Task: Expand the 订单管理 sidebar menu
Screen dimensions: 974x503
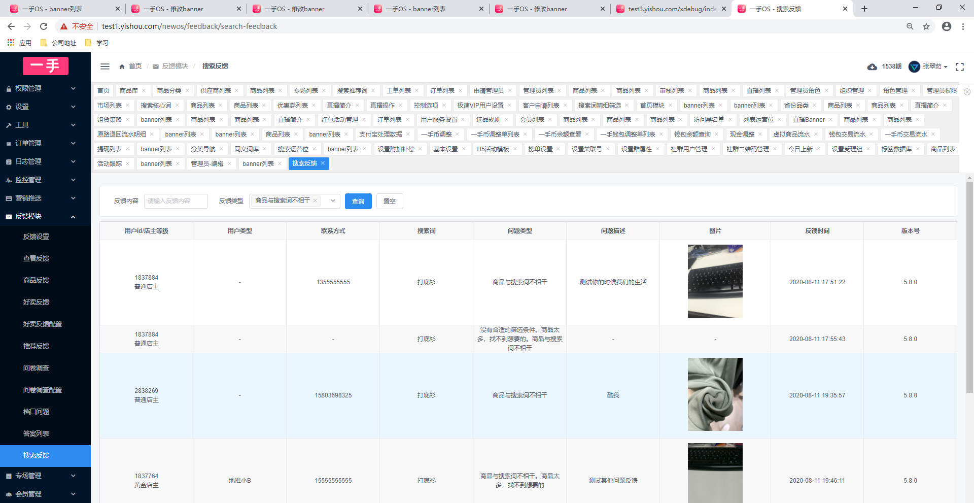Action: tap(46, 143)
